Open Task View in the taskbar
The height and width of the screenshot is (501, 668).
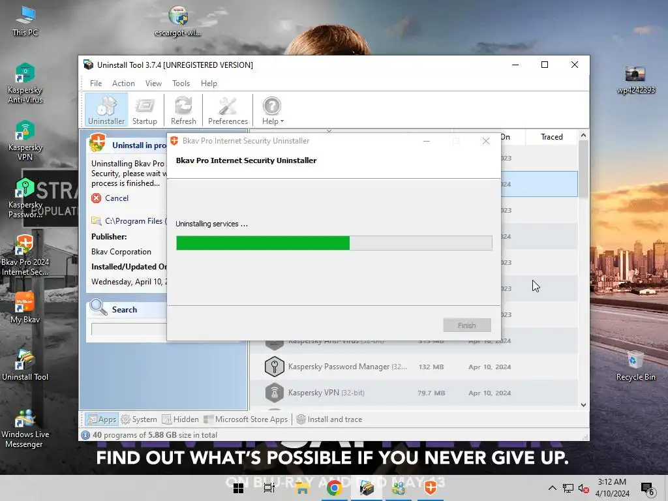pyautogui.click(x=269, y=488)
